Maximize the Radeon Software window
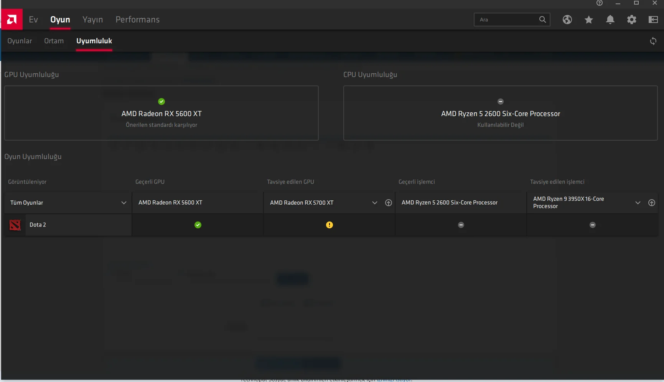The width and height of the screenshot is (664, 382). click(x=636, y=3)
